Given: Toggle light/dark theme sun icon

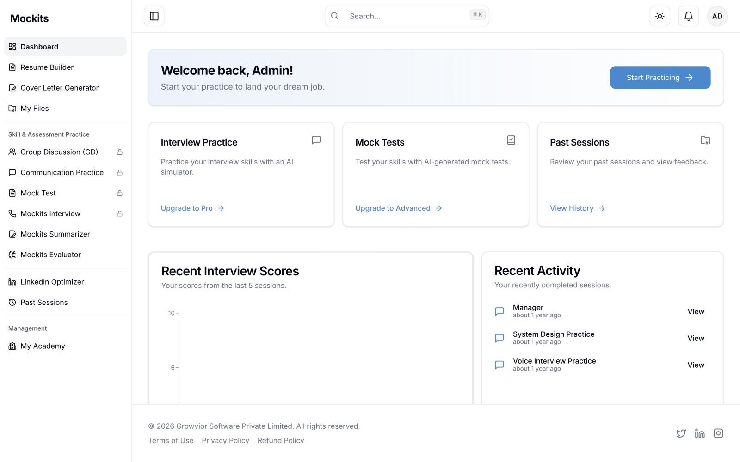Looking at the screenshot, I should click(660, 16).
